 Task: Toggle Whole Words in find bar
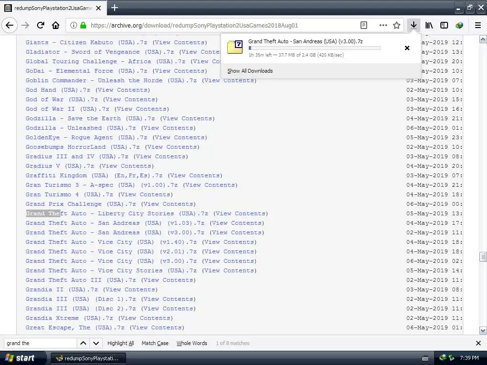tap(192, 343)
